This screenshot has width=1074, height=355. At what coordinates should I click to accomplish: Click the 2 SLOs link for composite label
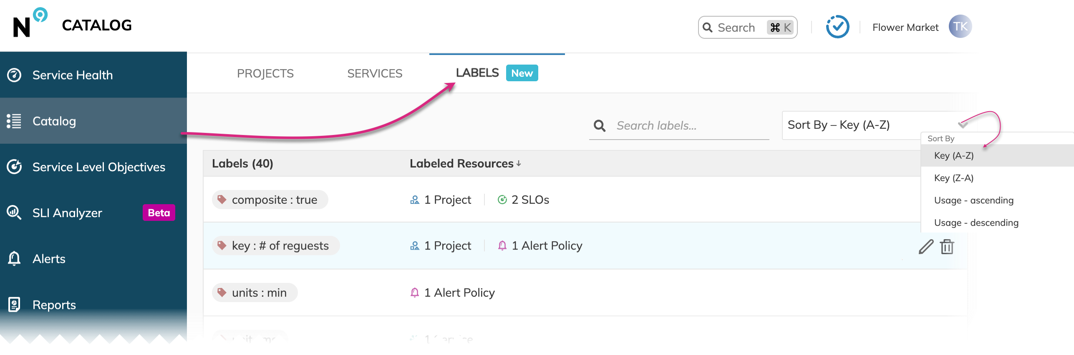click(x=524, y=200)
